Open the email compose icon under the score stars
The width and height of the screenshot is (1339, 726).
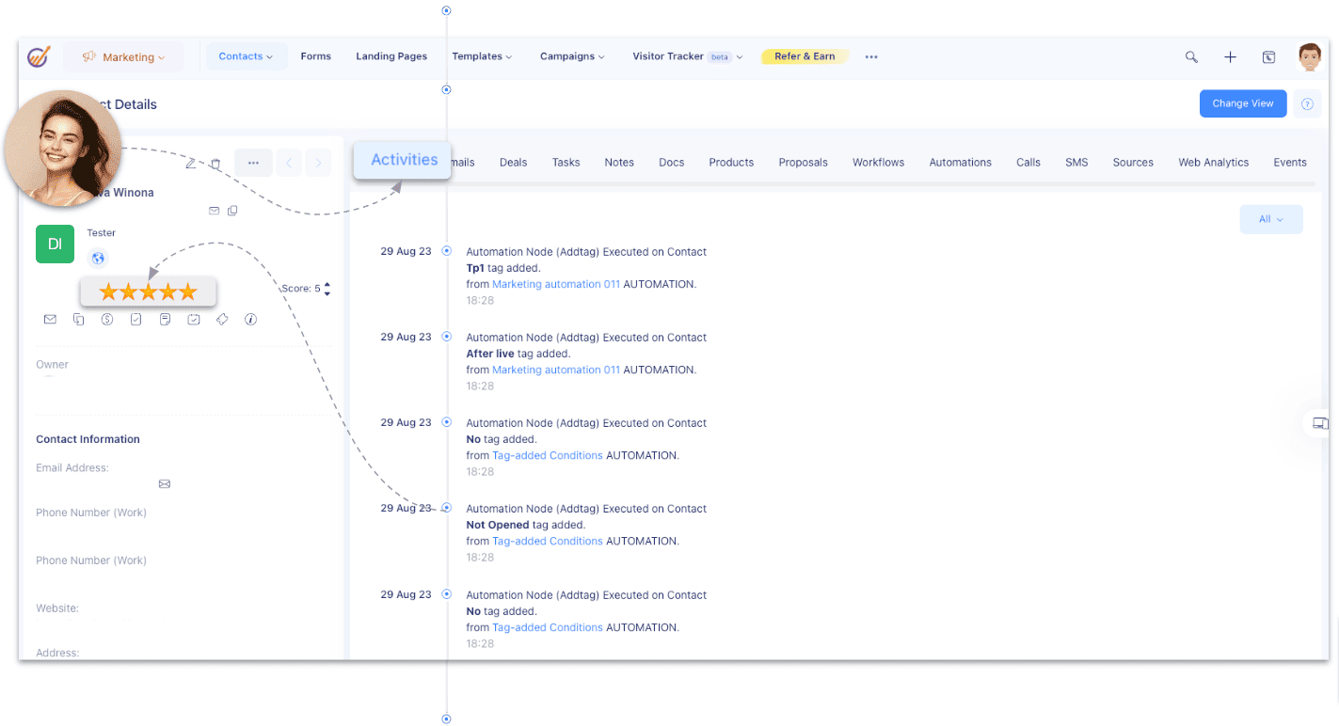(x=50, y=319)
